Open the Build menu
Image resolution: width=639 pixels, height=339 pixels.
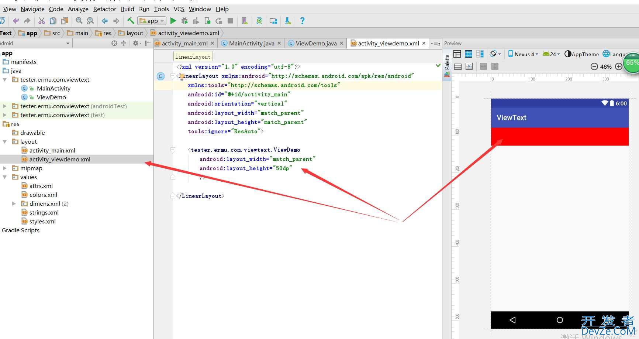(x=127, y=9)
